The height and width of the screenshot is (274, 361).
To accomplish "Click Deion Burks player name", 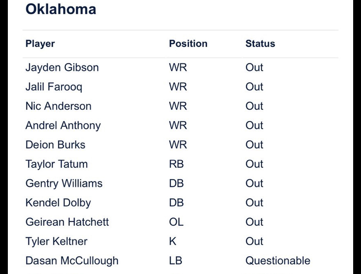I will pos(55,145).
